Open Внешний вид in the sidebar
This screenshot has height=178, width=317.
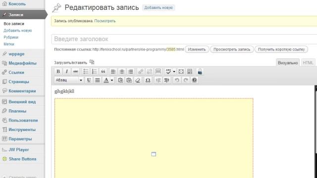click(22, 102)
